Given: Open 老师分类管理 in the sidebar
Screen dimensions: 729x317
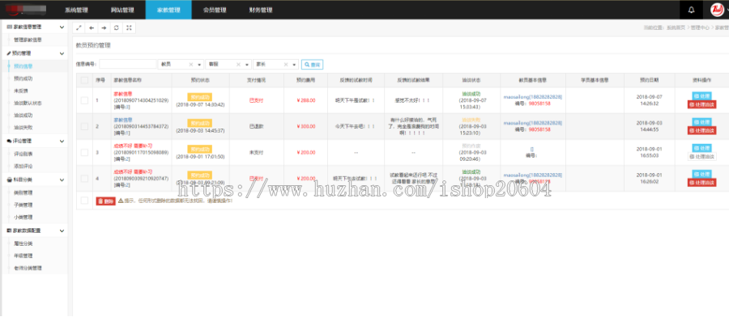Looking at the screenshot, I should point(28,268).
